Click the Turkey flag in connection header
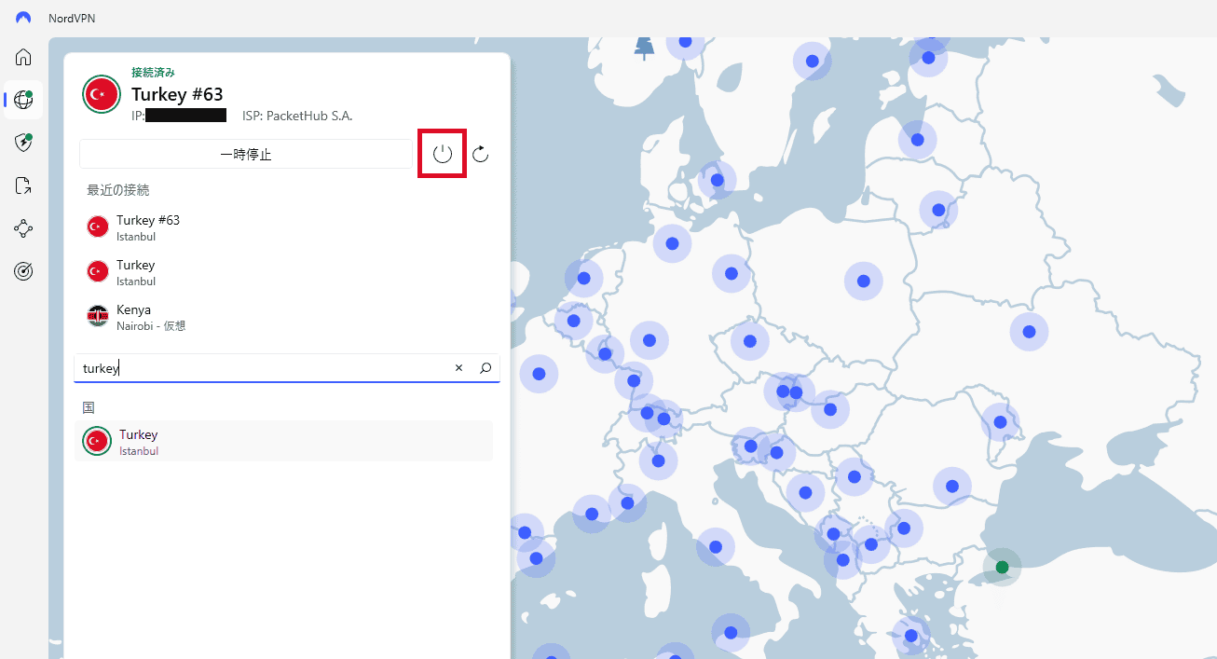This screenshot has width=1217, height=659. pos(101,94)
